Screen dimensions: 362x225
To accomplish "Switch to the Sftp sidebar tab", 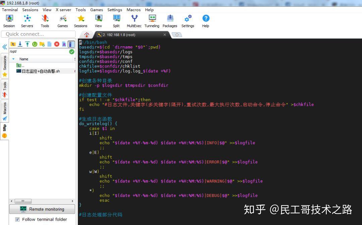I will click(x=4, y=128).
